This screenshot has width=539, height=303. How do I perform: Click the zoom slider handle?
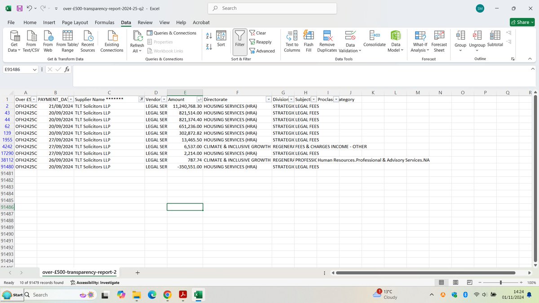(502, 283)
